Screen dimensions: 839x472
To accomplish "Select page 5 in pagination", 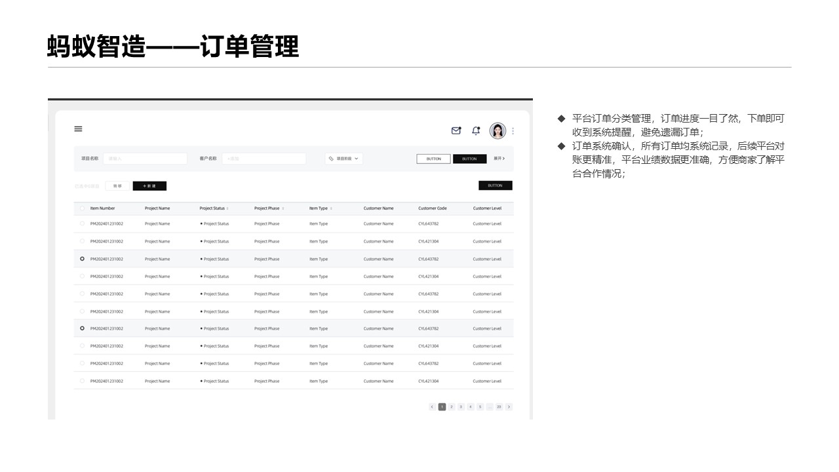I will click(x=480, y=407).
